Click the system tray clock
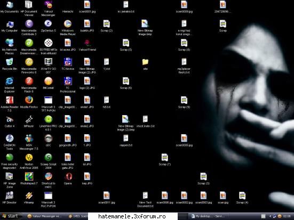Viewport: 294px width, 220px height. (287, 216)
